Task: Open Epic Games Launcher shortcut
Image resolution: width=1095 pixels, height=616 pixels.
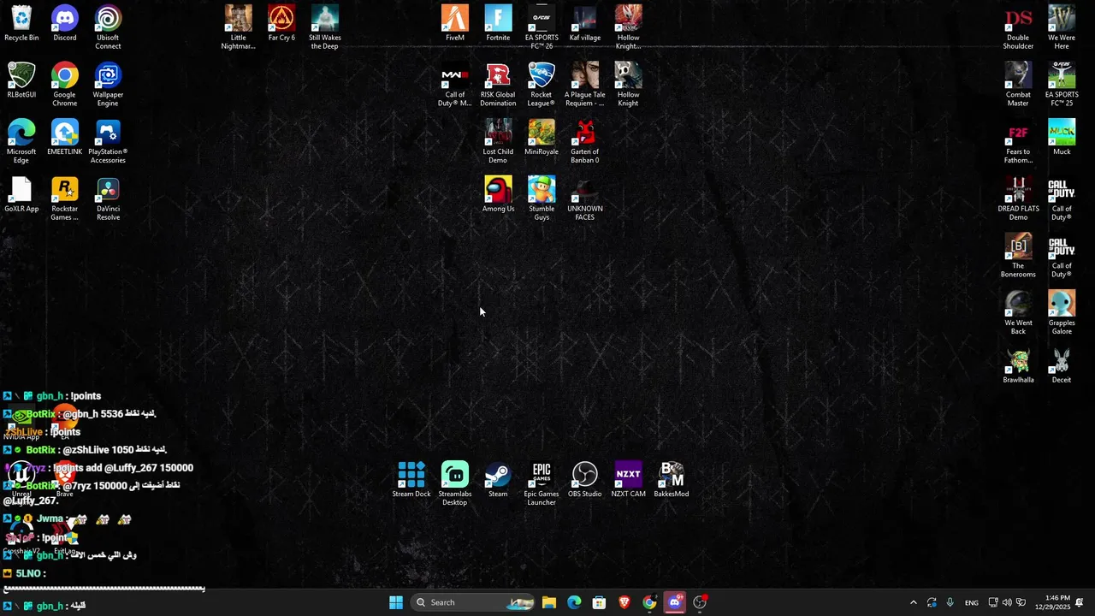Action: (542, 483)
